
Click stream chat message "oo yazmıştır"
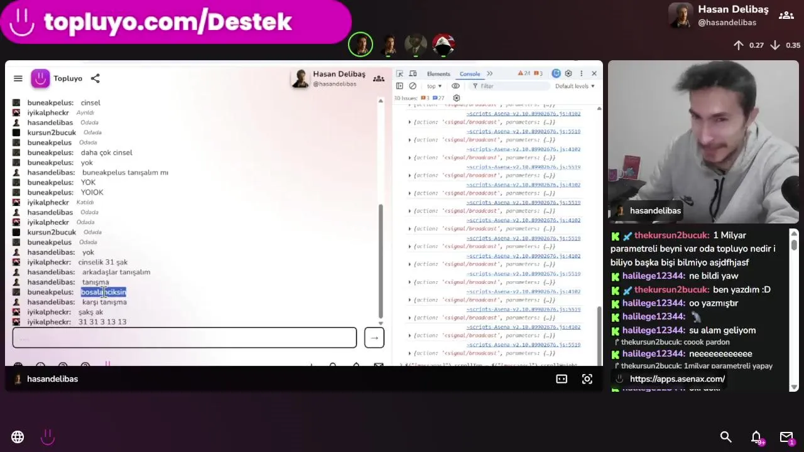coord(714,303)
